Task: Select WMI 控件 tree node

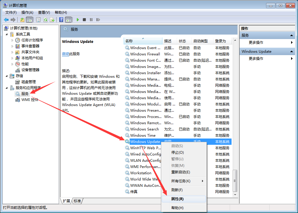Action: click(x=30, y=100)
